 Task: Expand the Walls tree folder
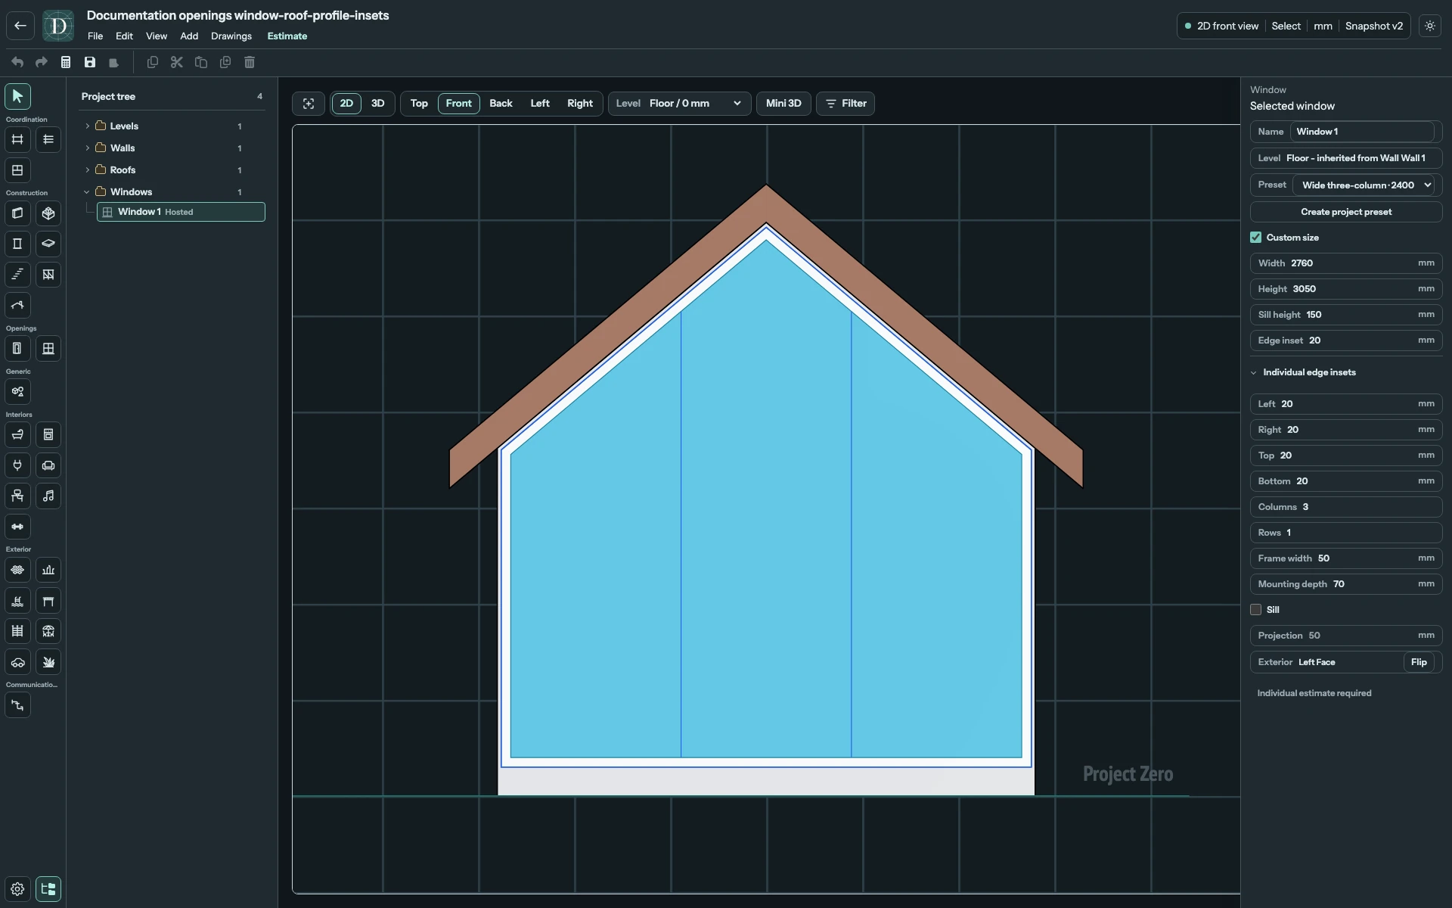(87, 148)
